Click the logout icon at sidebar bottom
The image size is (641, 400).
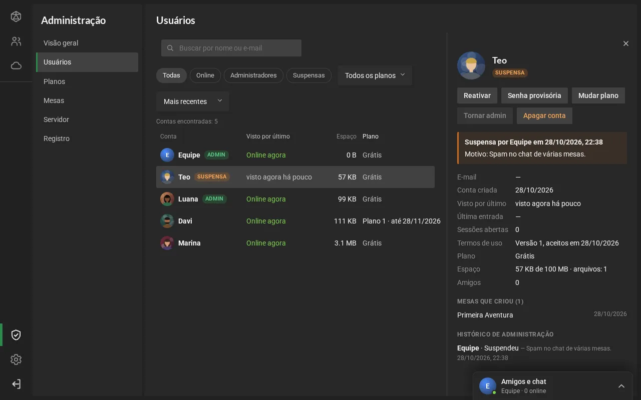[x=16, y=384]
